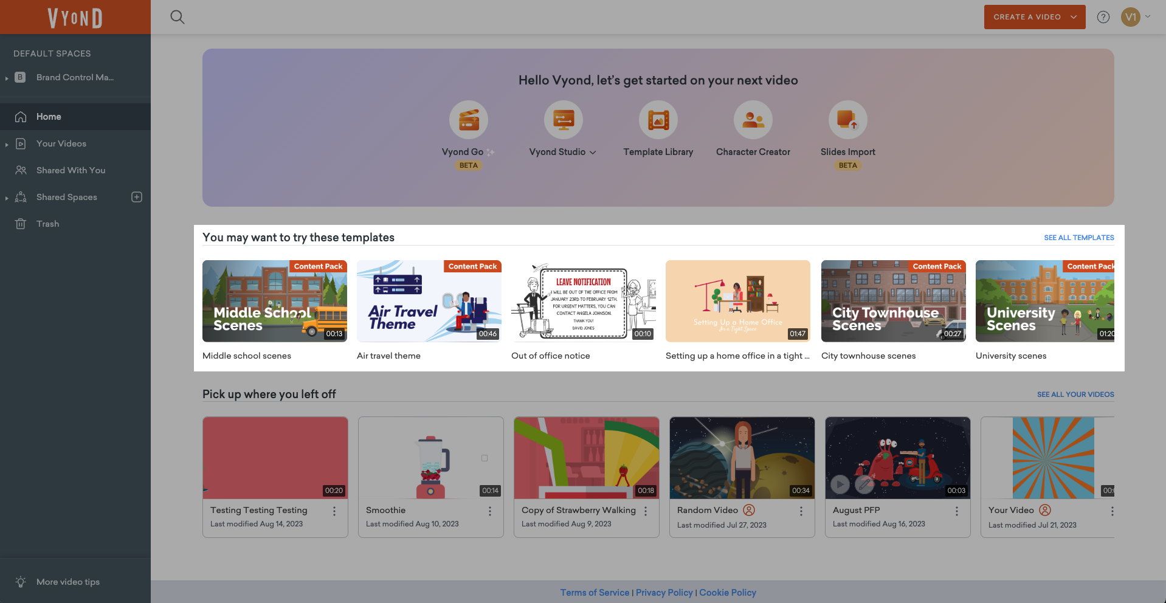Open Testing Testing Testing video thumbnail
Screen dimensions: 1166x603
click(275, 458)
